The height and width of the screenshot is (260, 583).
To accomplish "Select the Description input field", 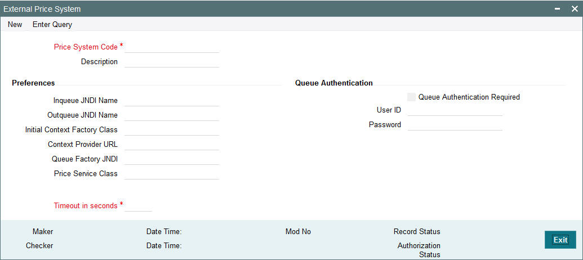I will click(x=172, y=62).
